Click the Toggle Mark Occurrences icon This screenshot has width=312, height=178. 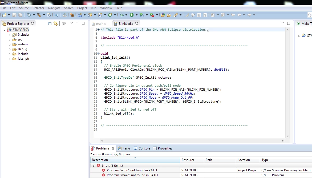tap(187, 15)
